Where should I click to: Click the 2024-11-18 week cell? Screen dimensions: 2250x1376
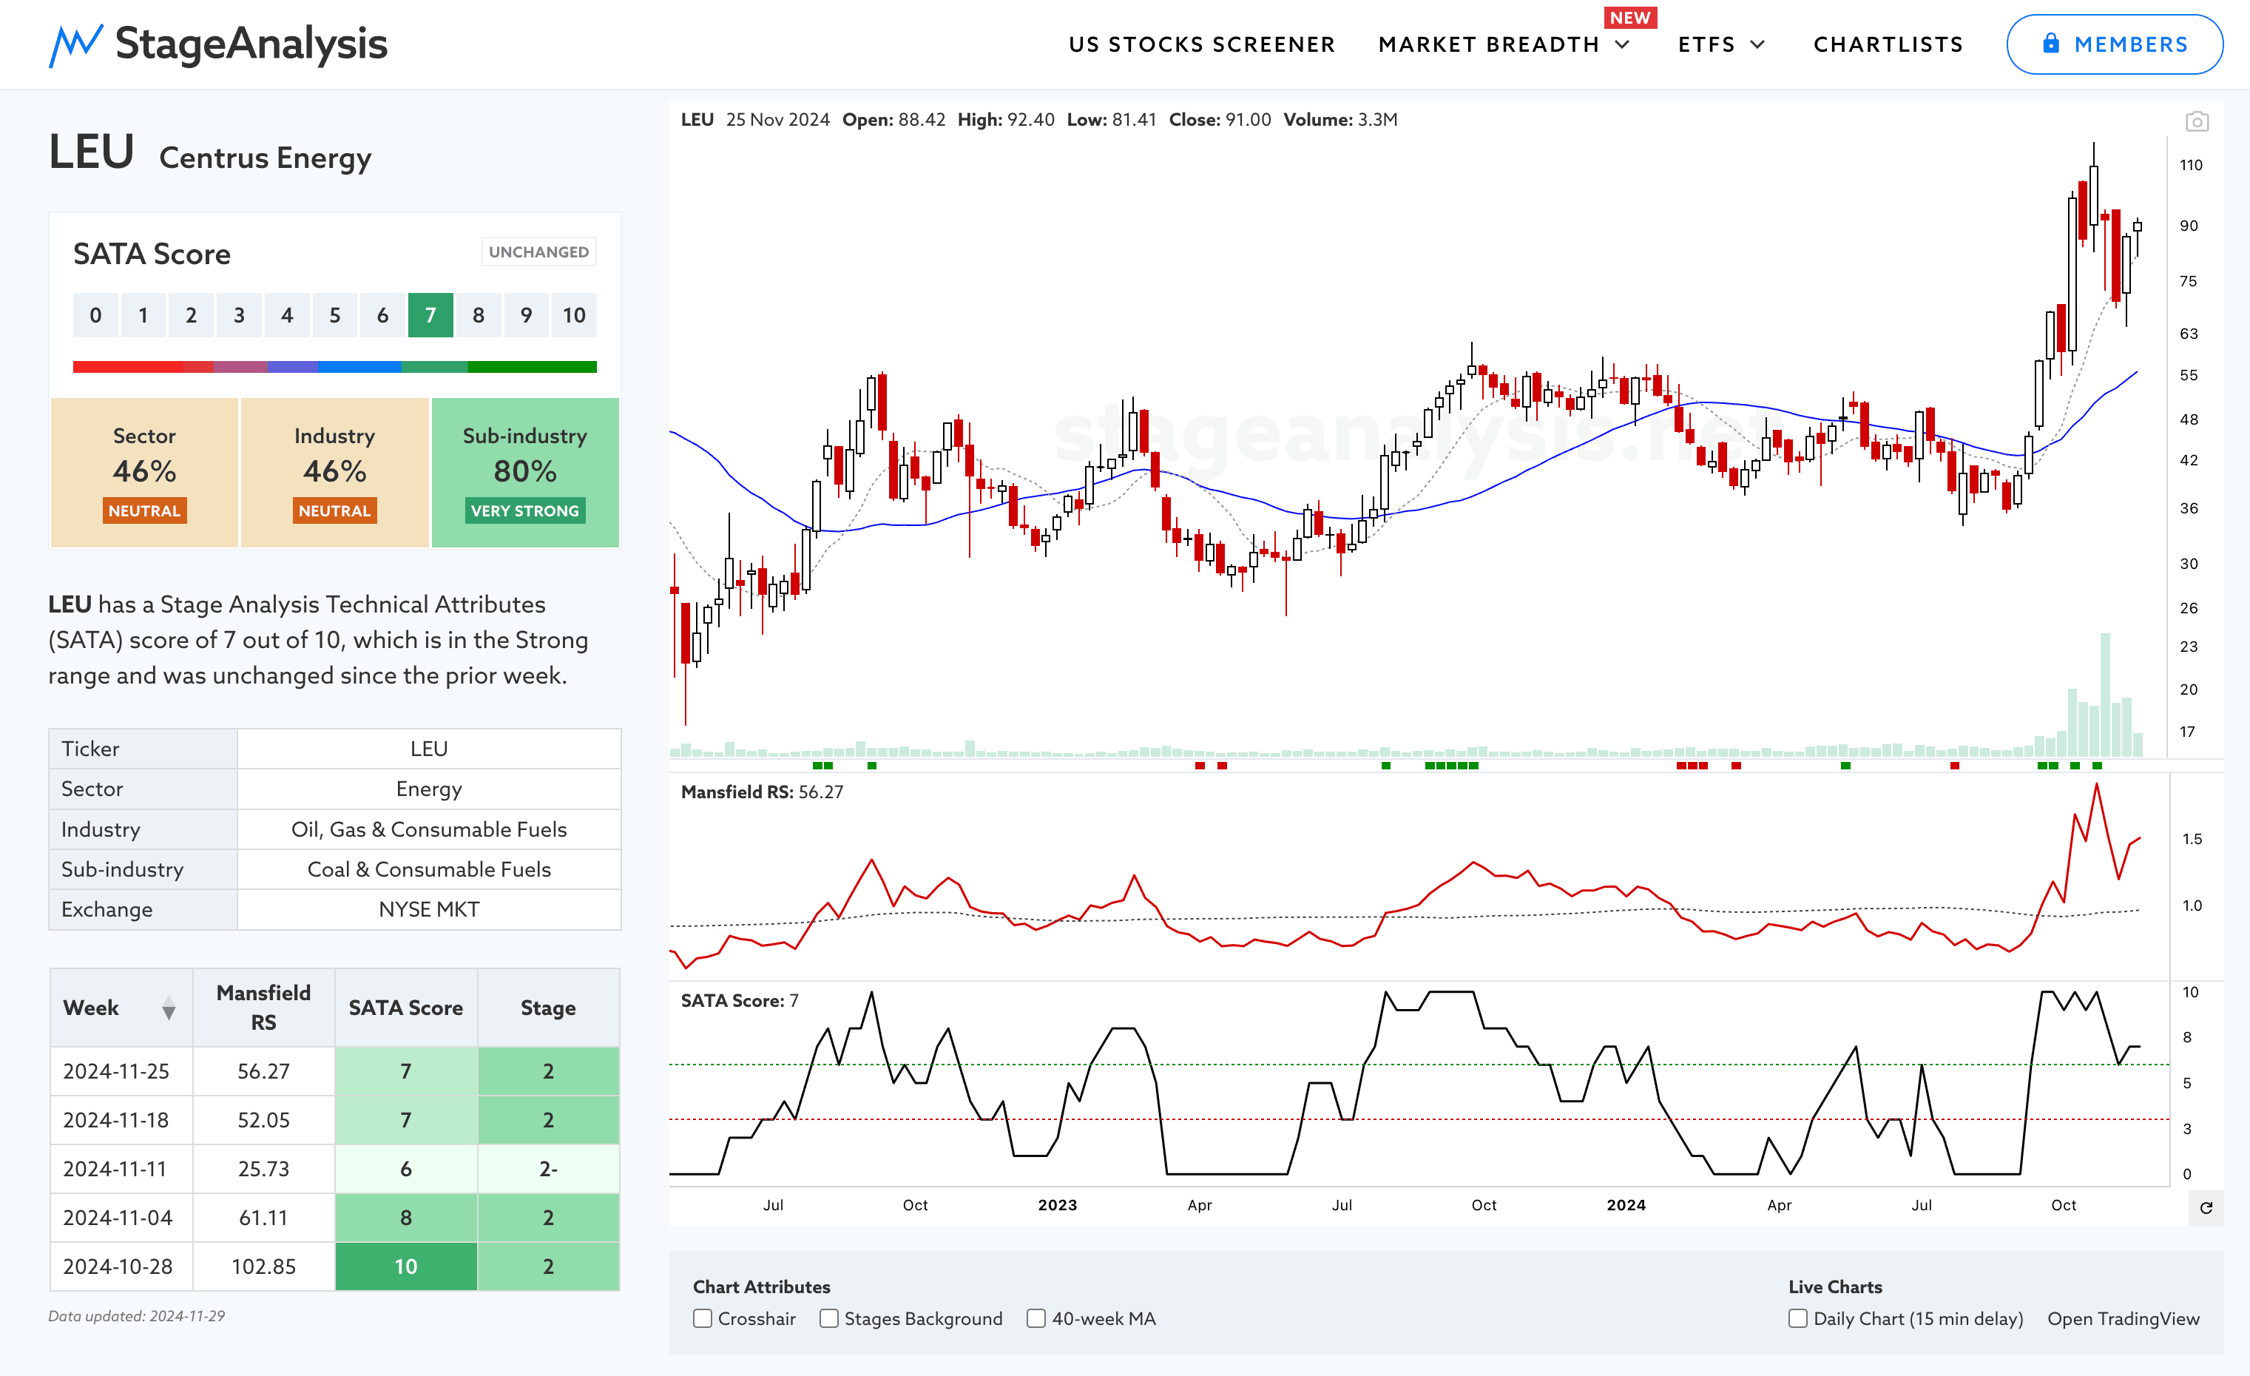click(x=121, y=1119)
